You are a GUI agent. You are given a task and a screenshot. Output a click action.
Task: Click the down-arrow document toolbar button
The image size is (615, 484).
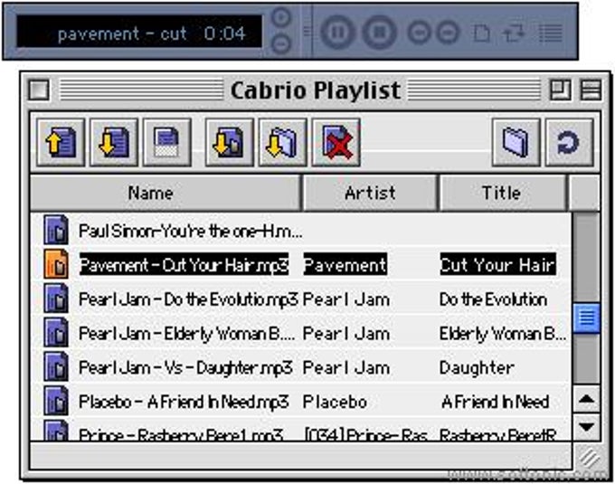pos(114,142)
